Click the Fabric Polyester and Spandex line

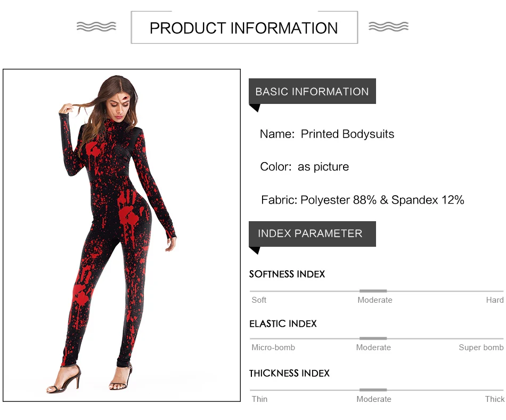[x=362, y=200]
